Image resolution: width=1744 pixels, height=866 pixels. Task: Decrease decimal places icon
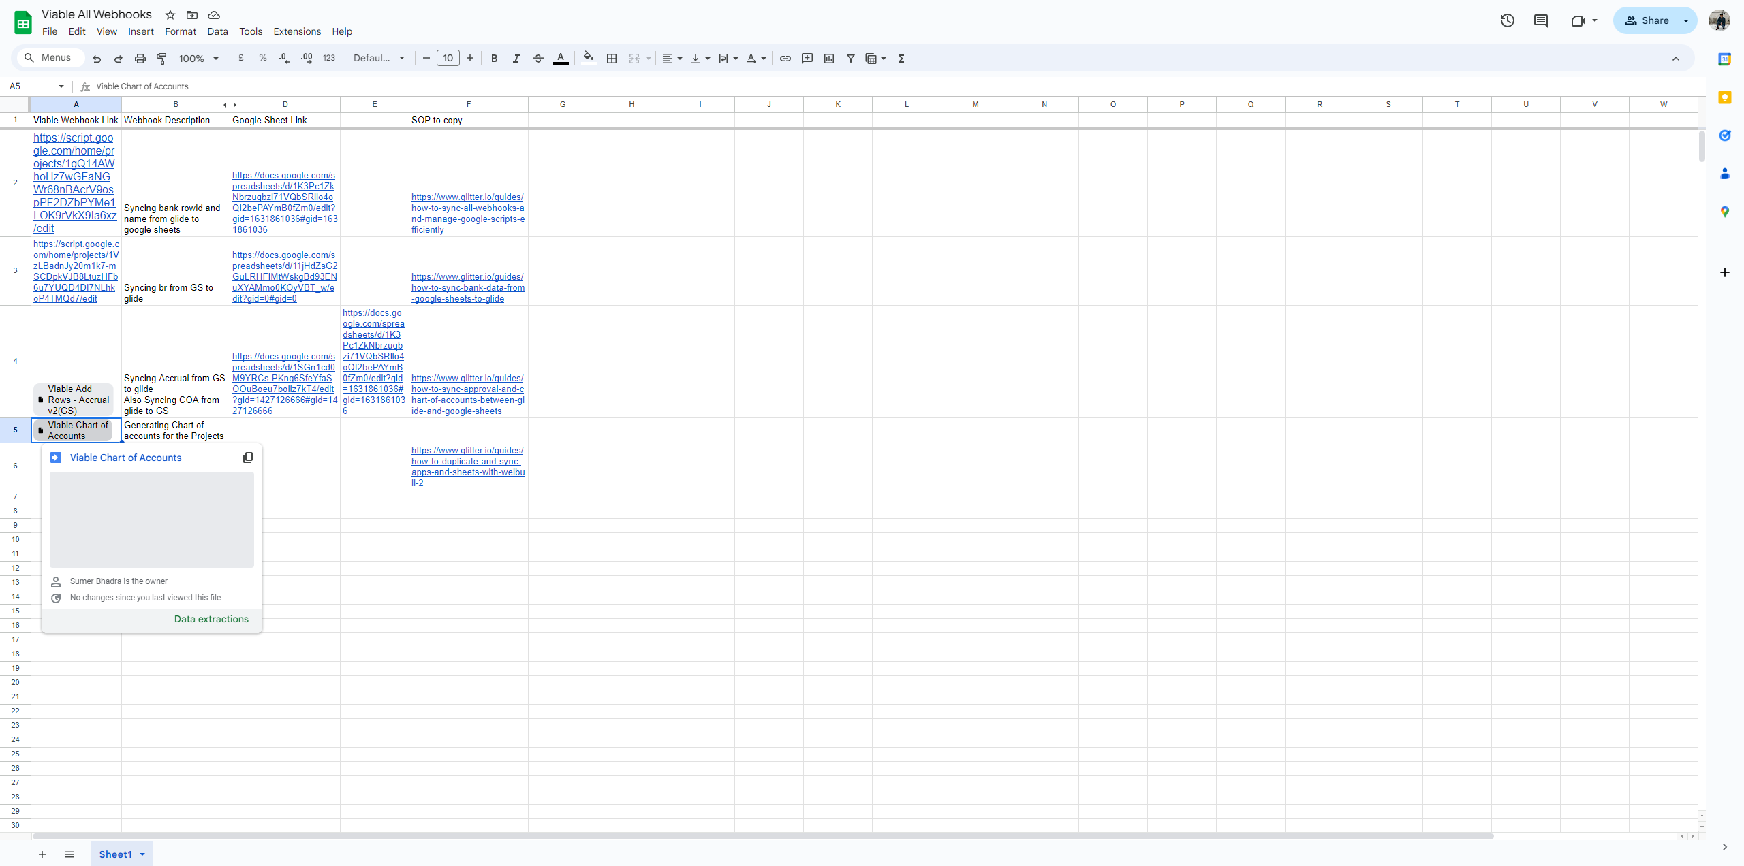285,59
